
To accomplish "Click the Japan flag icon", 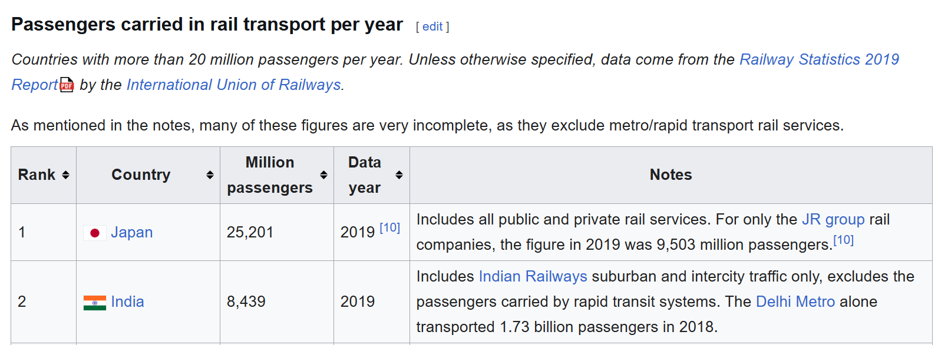I will pyautogui.click(x=94, y=233).
